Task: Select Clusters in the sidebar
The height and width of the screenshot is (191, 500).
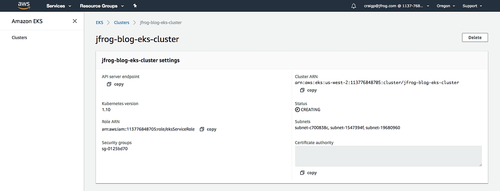Action: coord(19,37)
